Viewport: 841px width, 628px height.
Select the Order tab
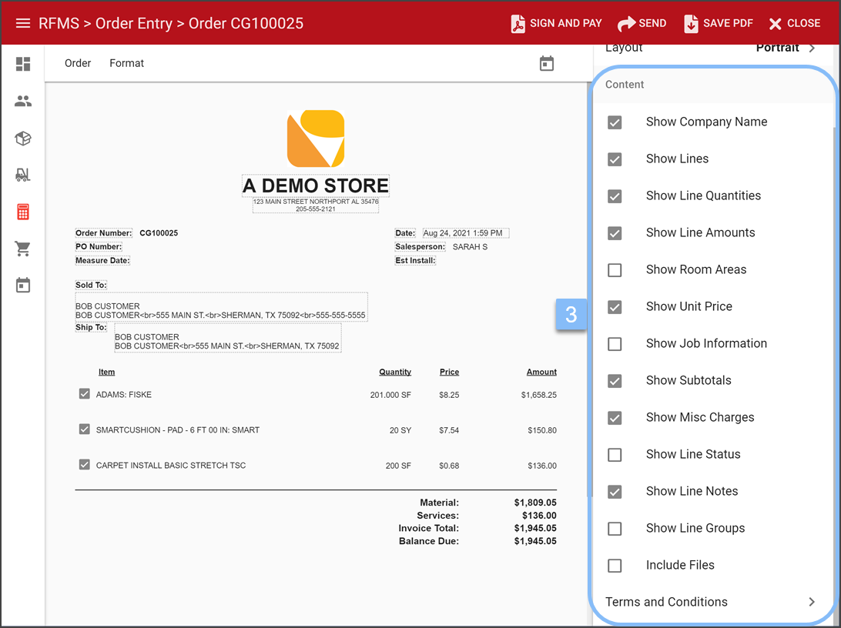pyautogui.click(x=77, y=63)
